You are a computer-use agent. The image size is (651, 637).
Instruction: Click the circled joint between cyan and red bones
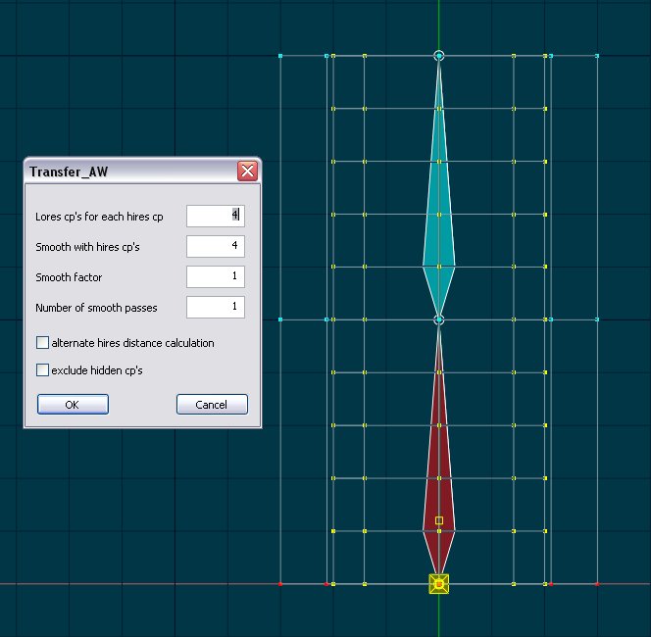tap(439, 319)
